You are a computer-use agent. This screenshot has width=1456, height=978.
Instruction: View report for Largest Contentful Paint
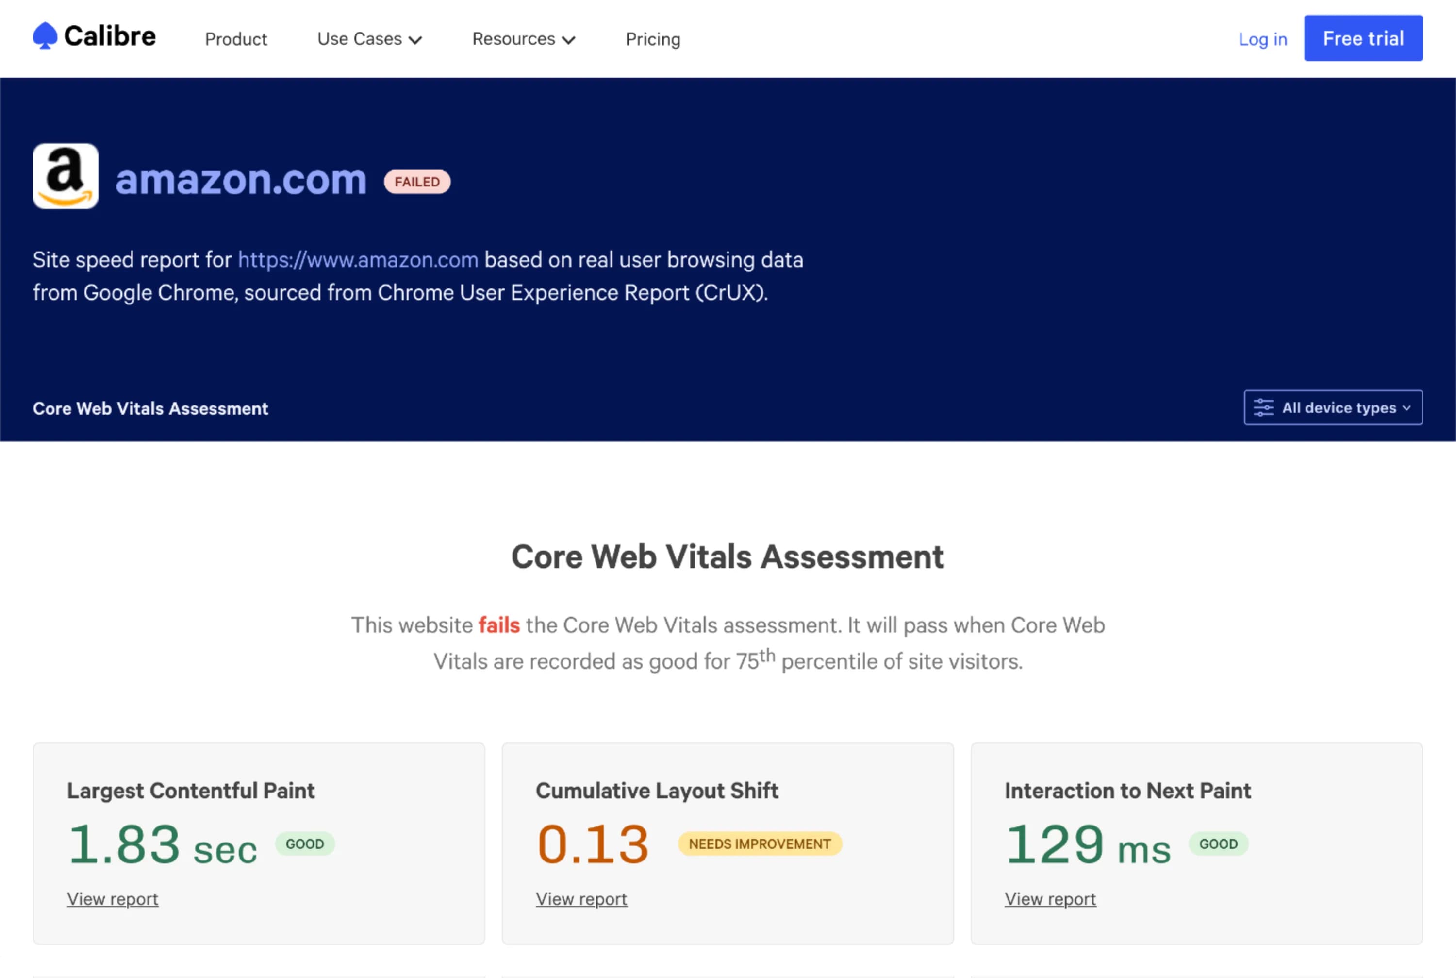(x=112, y=899)
